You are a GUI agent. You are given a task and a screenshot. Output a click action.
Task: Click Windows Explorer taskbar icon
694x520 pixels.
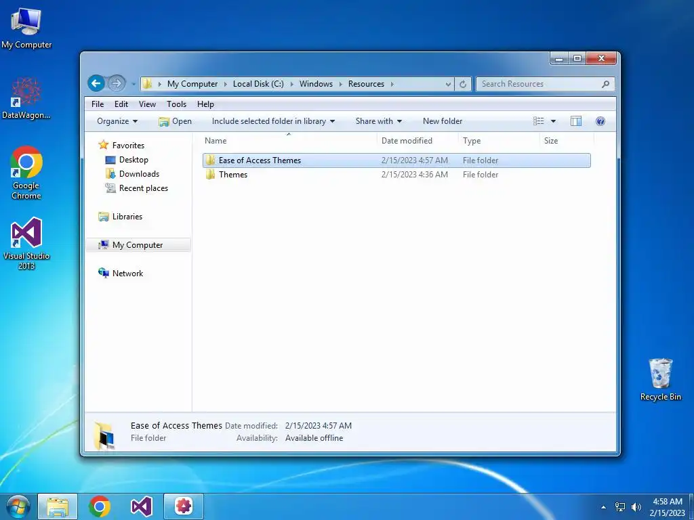pyautogui.click(x=58, y=506)
